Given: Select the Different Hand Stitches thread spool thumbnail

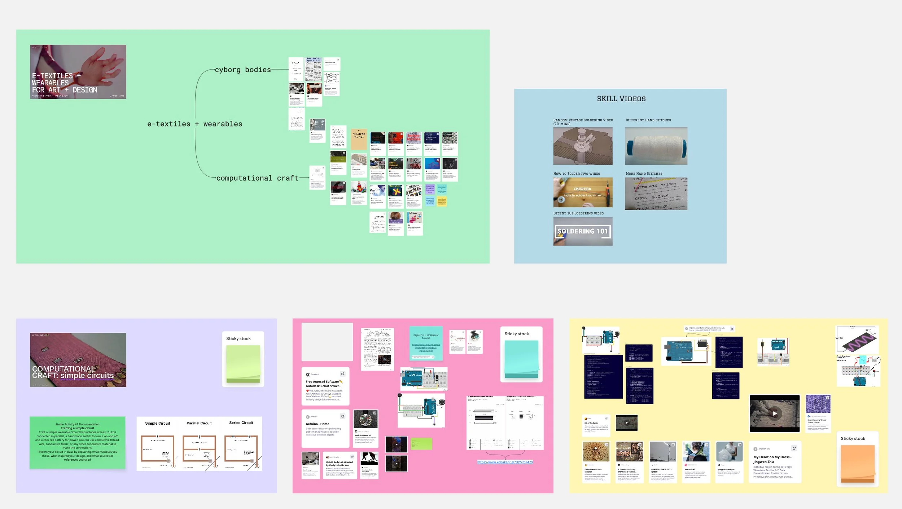Looking at the screenshot, I should point(656,146).
